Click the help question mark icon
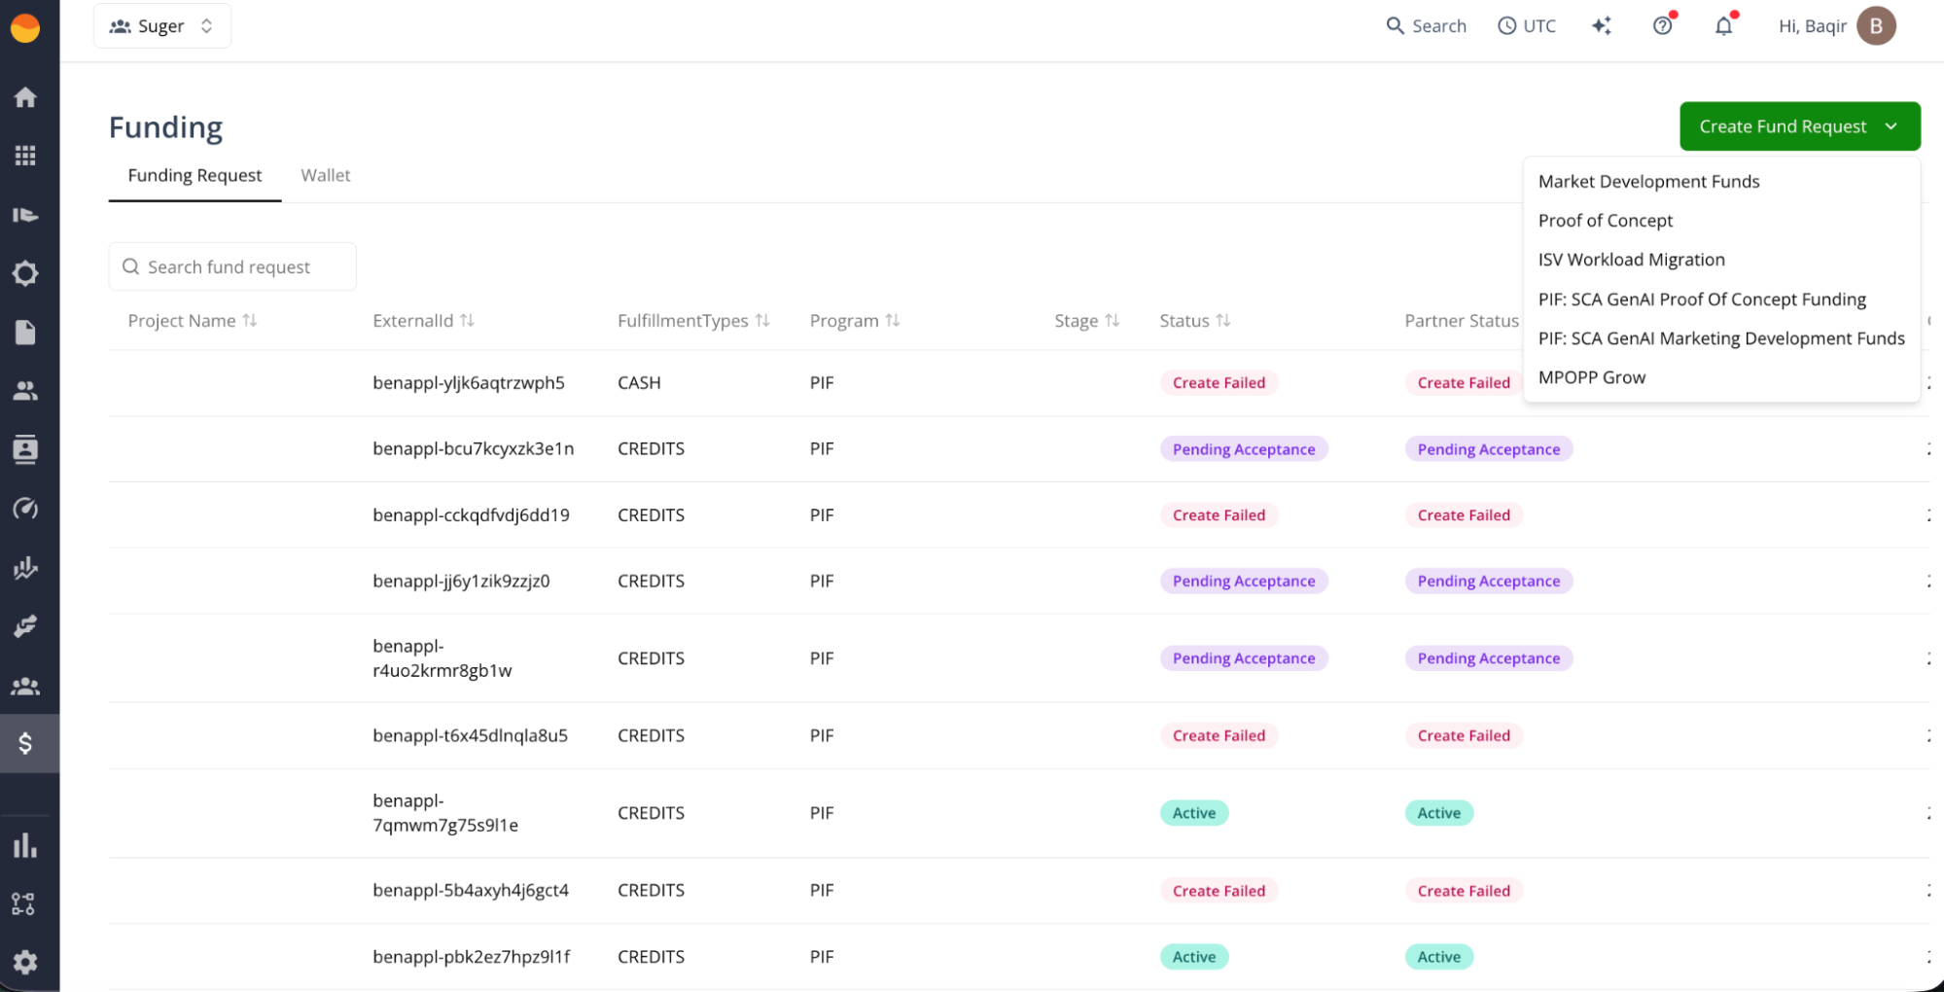Viewport: 1944px width, 992px height. [x=1661, y=26]
